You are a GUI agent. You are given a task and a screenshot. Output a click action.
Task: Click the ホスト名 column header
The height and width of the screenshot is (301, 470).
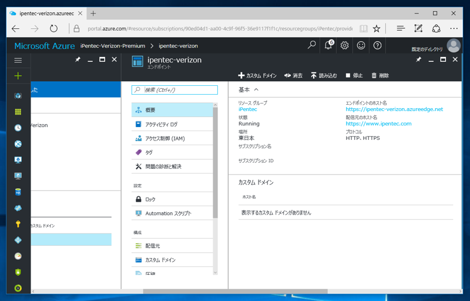click(249, 197)
